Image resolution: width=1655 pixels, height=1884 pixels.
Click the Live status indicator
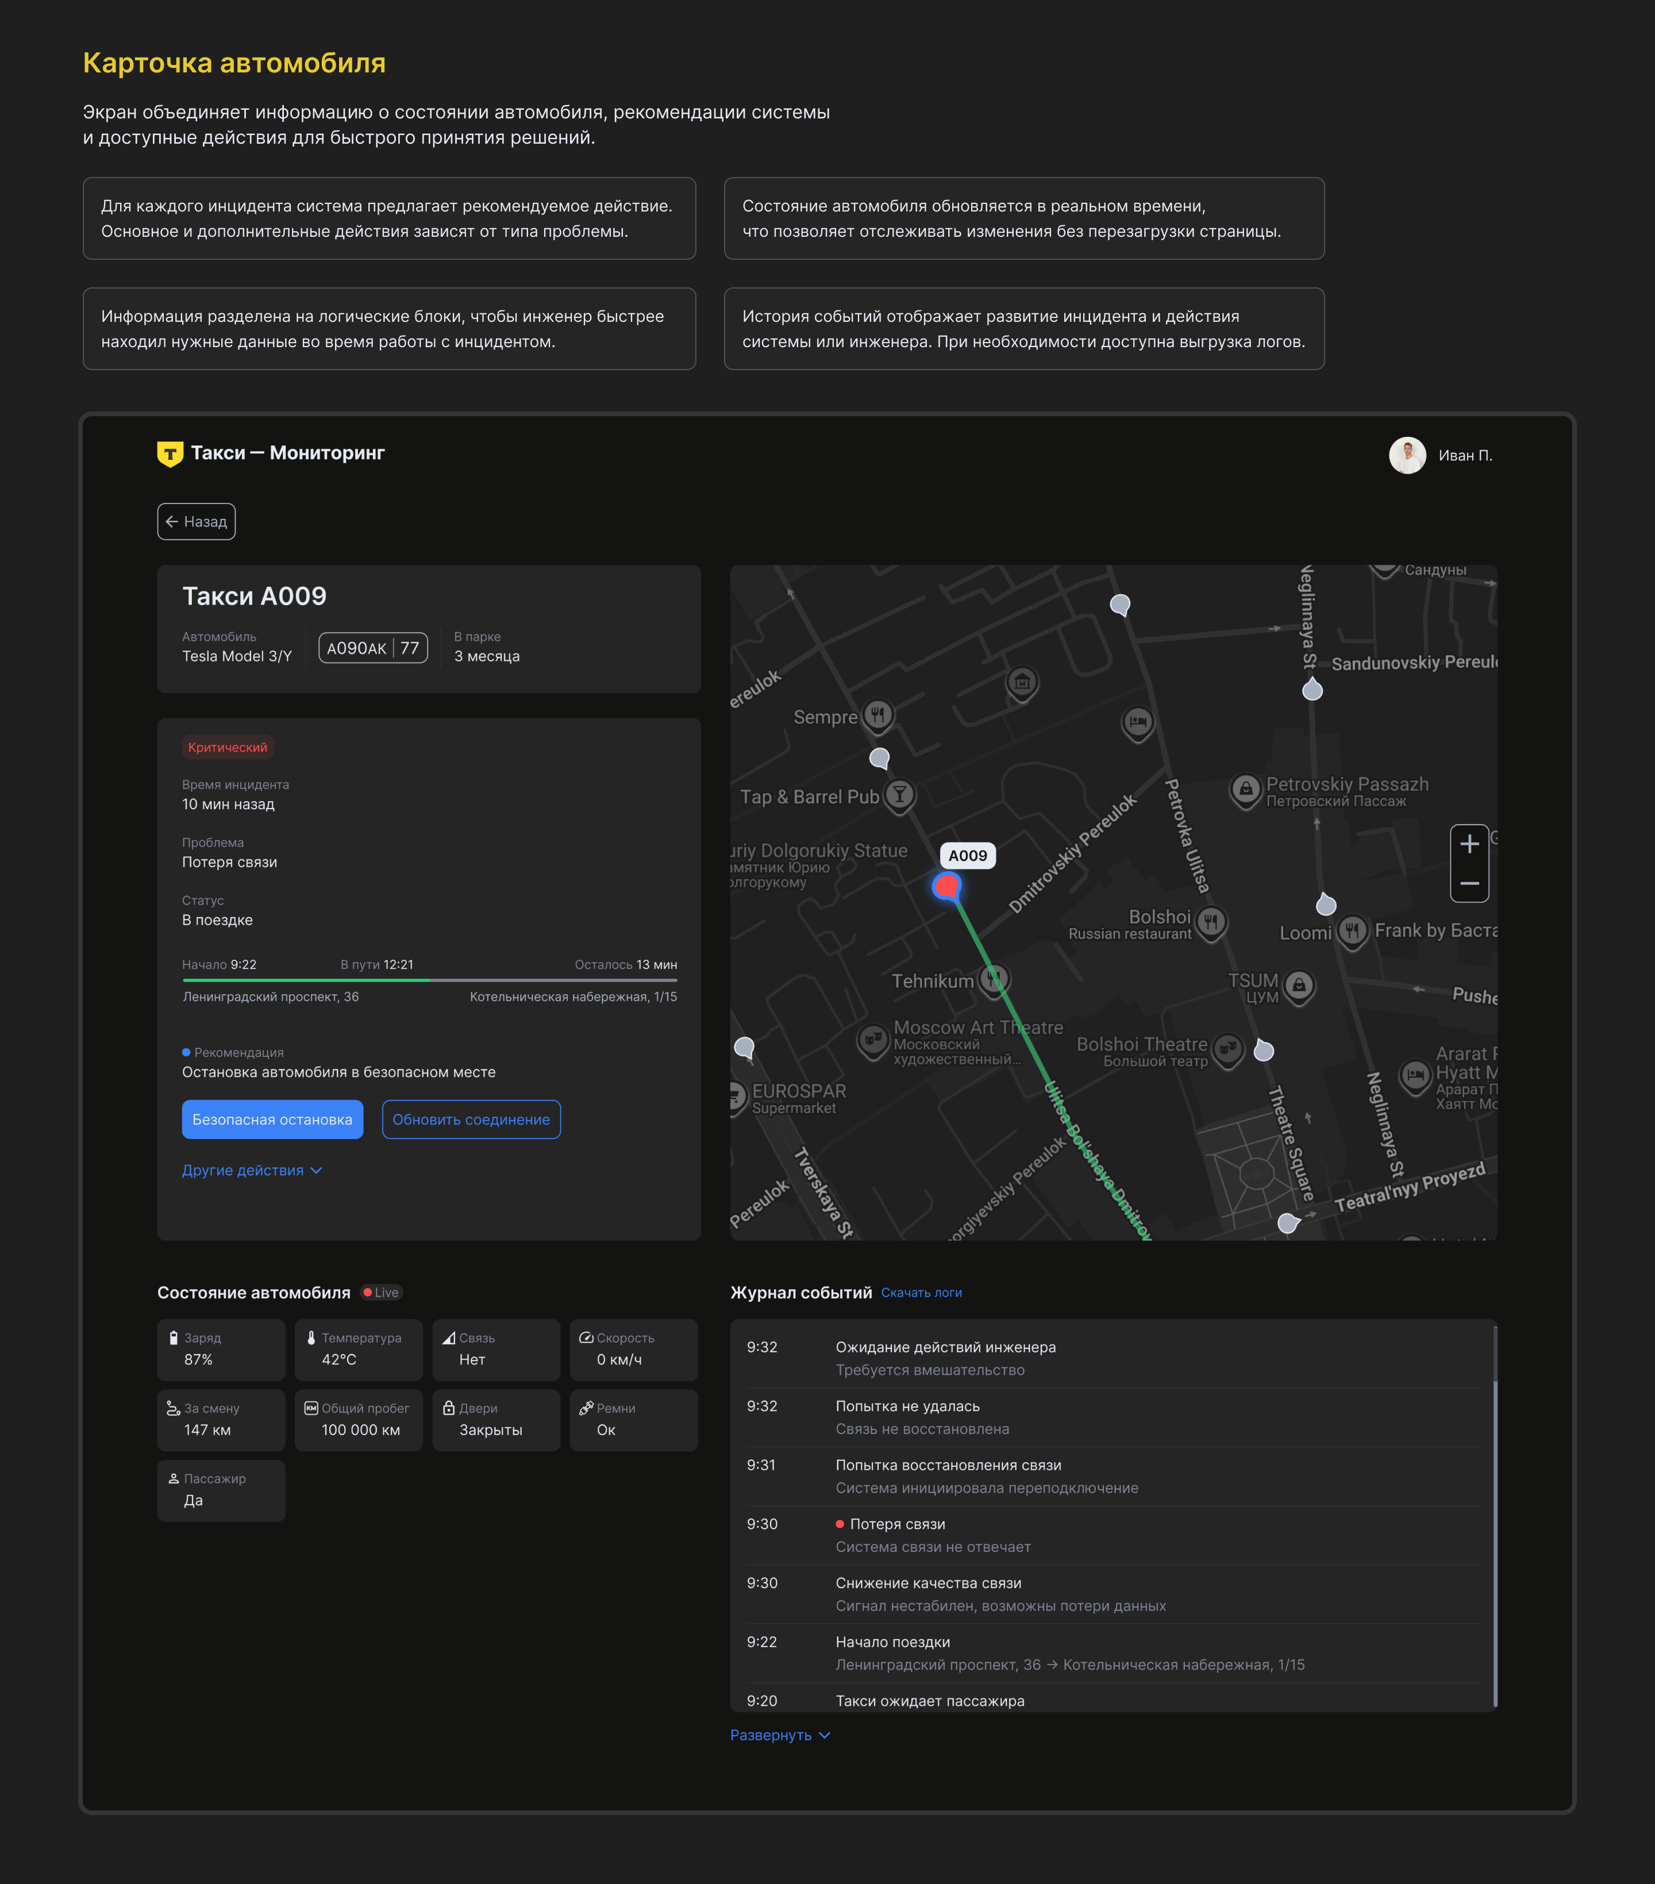click(380, 1292)
